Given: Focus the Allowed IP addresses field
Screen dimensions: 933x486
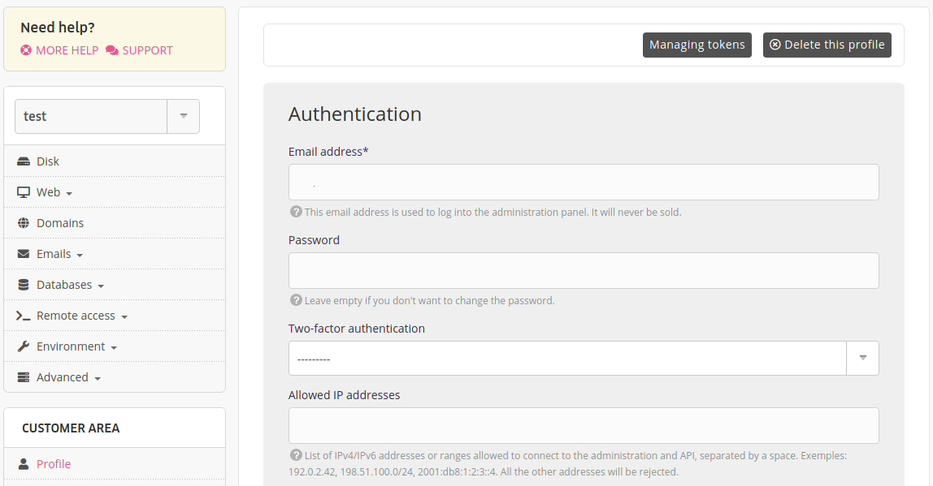Looking at the screenshot, I should tap(583, 425).
